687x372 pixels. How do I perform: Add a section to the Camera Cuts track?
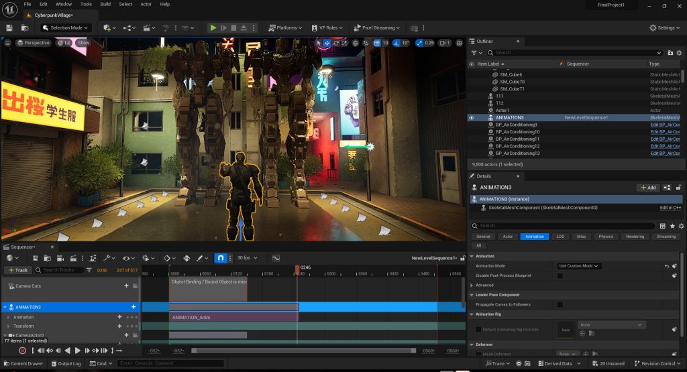tap(126, 286)
